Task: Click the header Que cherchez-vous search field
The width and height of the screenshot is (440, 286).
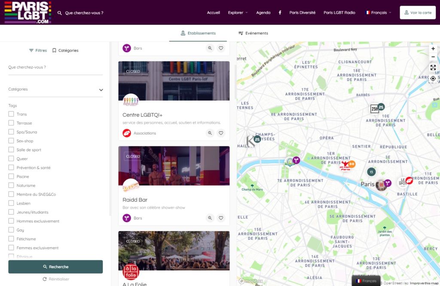Action: [x=84, y=13]
